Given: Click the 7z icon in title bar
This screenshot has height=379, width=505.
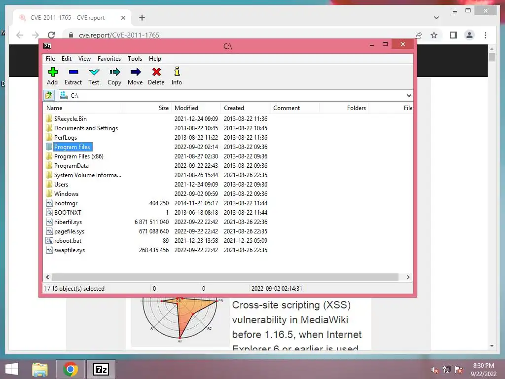Looking at the screenshot, I should [x=47, y=46].
